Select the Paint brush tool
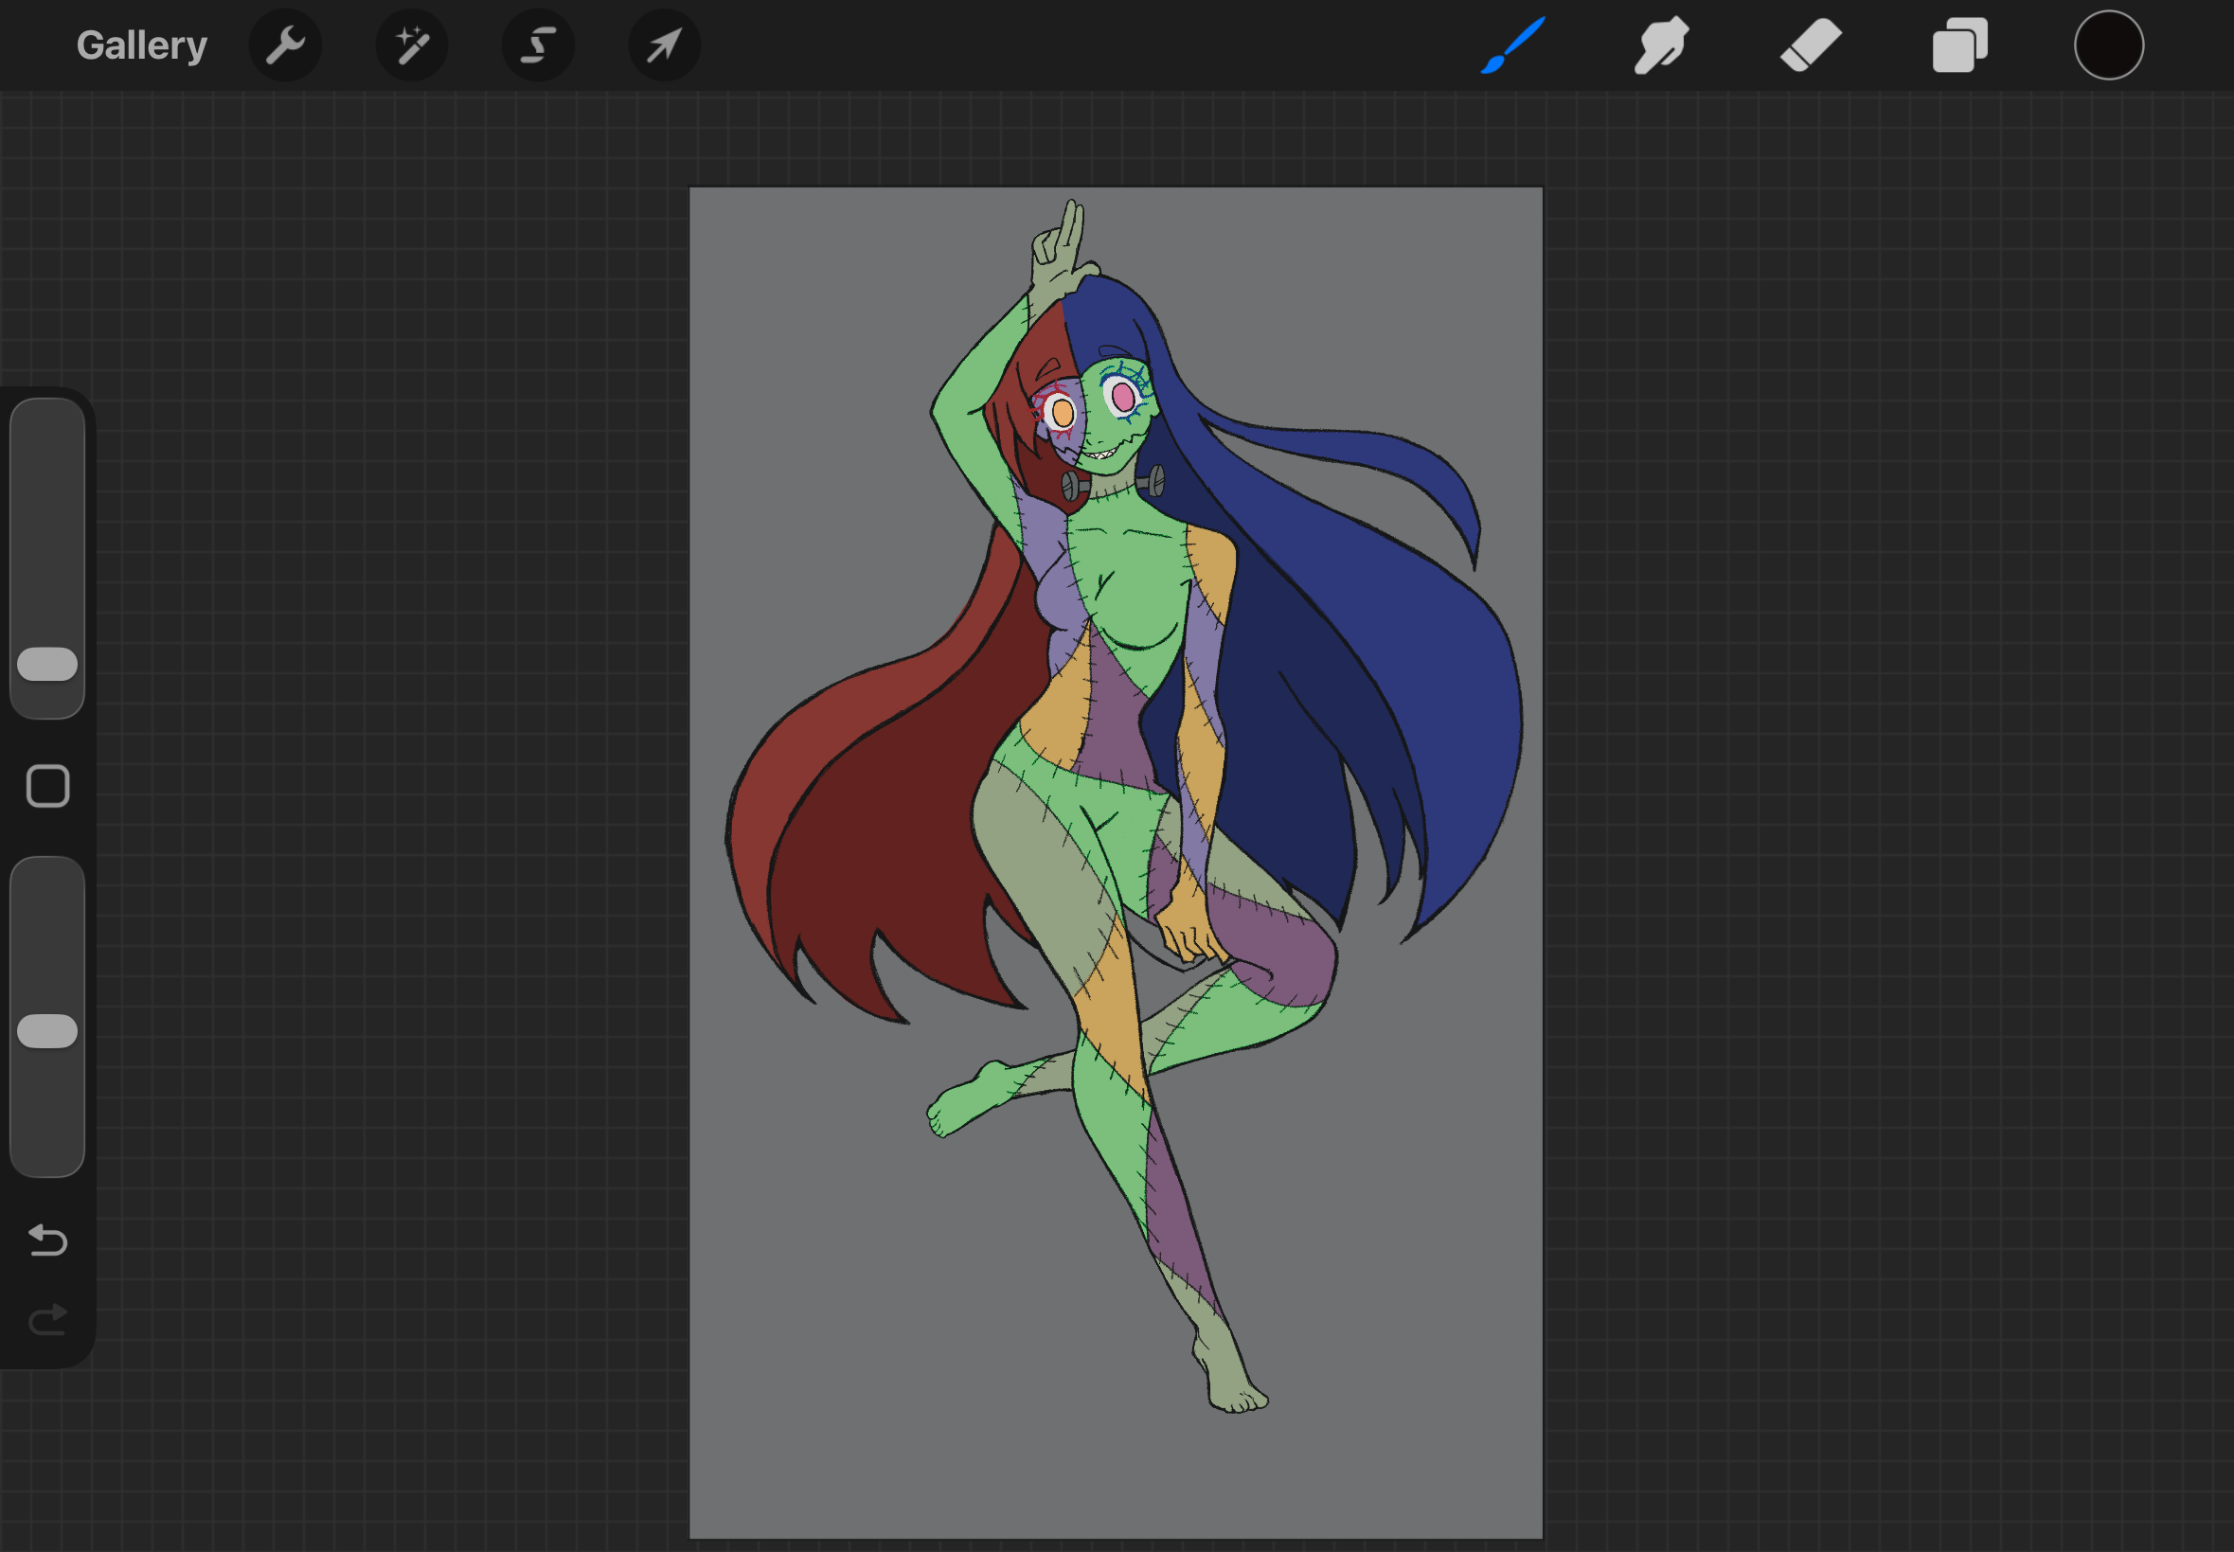The image size is (2234, 1552). (x=1513, y=45)
